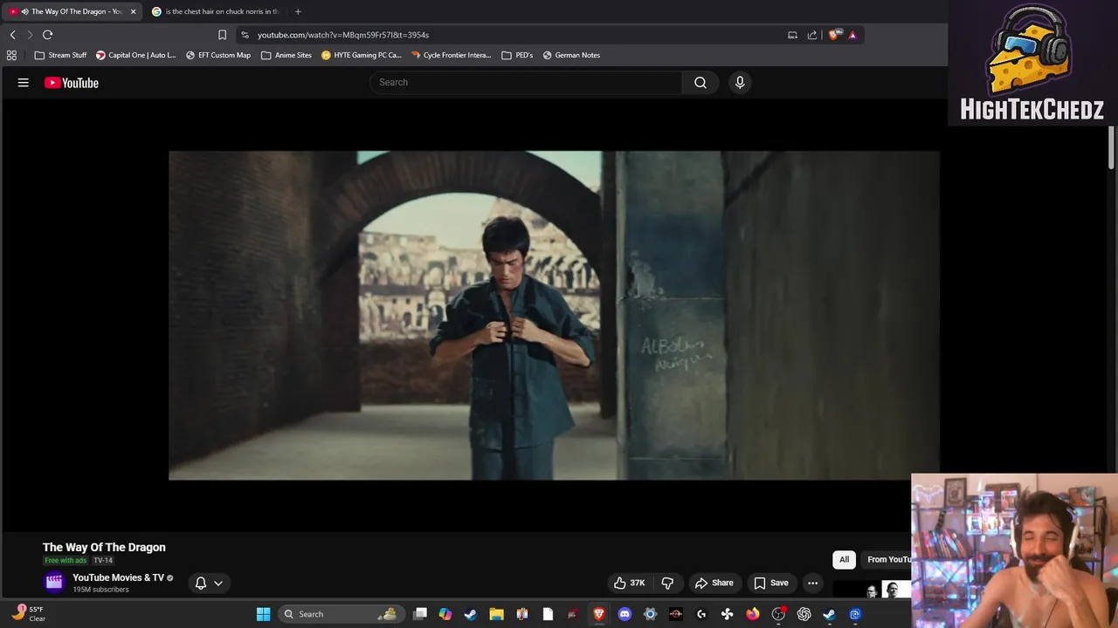This screenshot has width=1118, height=628.
Task: Click the browser address bar URL
Action: point(343,35)
